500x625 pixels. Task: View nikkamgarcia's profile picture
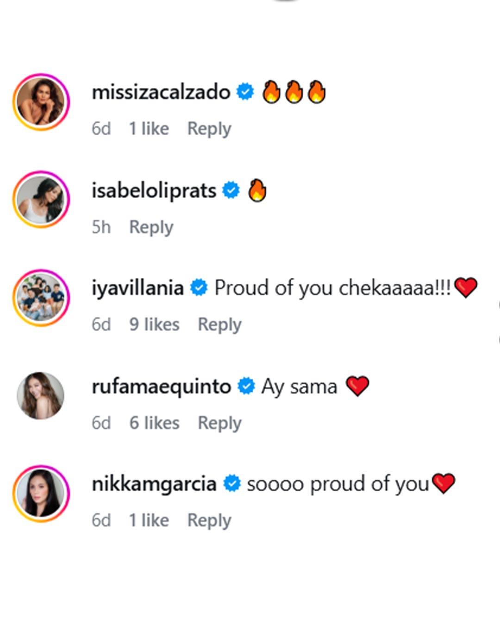pyautogui.click(x=41, y=494)
